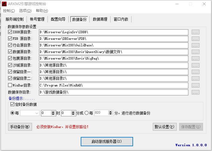Switch to the 数据清理 tab
The height and width of the screenshot is (151, 212).
click(100, 19)
